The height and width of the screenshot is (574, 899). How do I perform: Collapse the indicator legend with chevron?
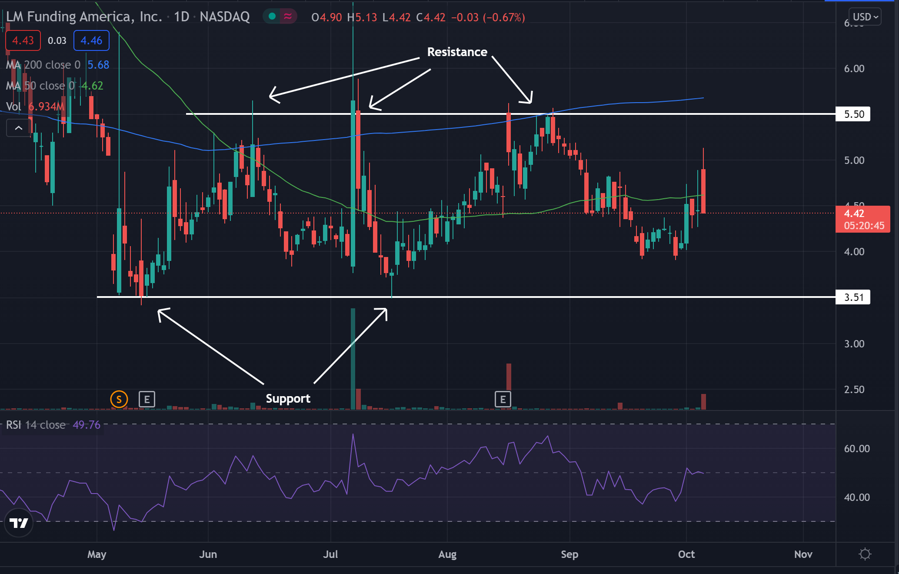19,128
